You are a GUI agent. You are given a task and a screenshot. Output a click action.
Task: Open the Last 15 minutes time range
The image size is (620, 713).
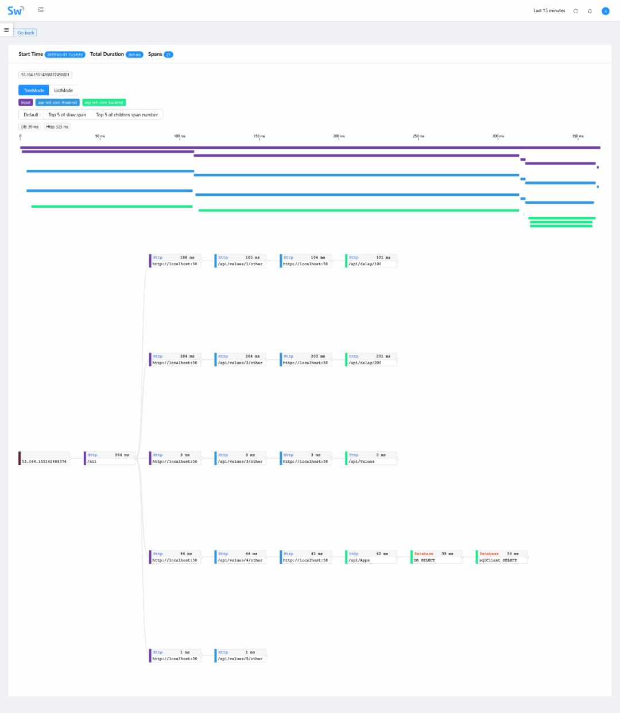(x=549, y=11)
